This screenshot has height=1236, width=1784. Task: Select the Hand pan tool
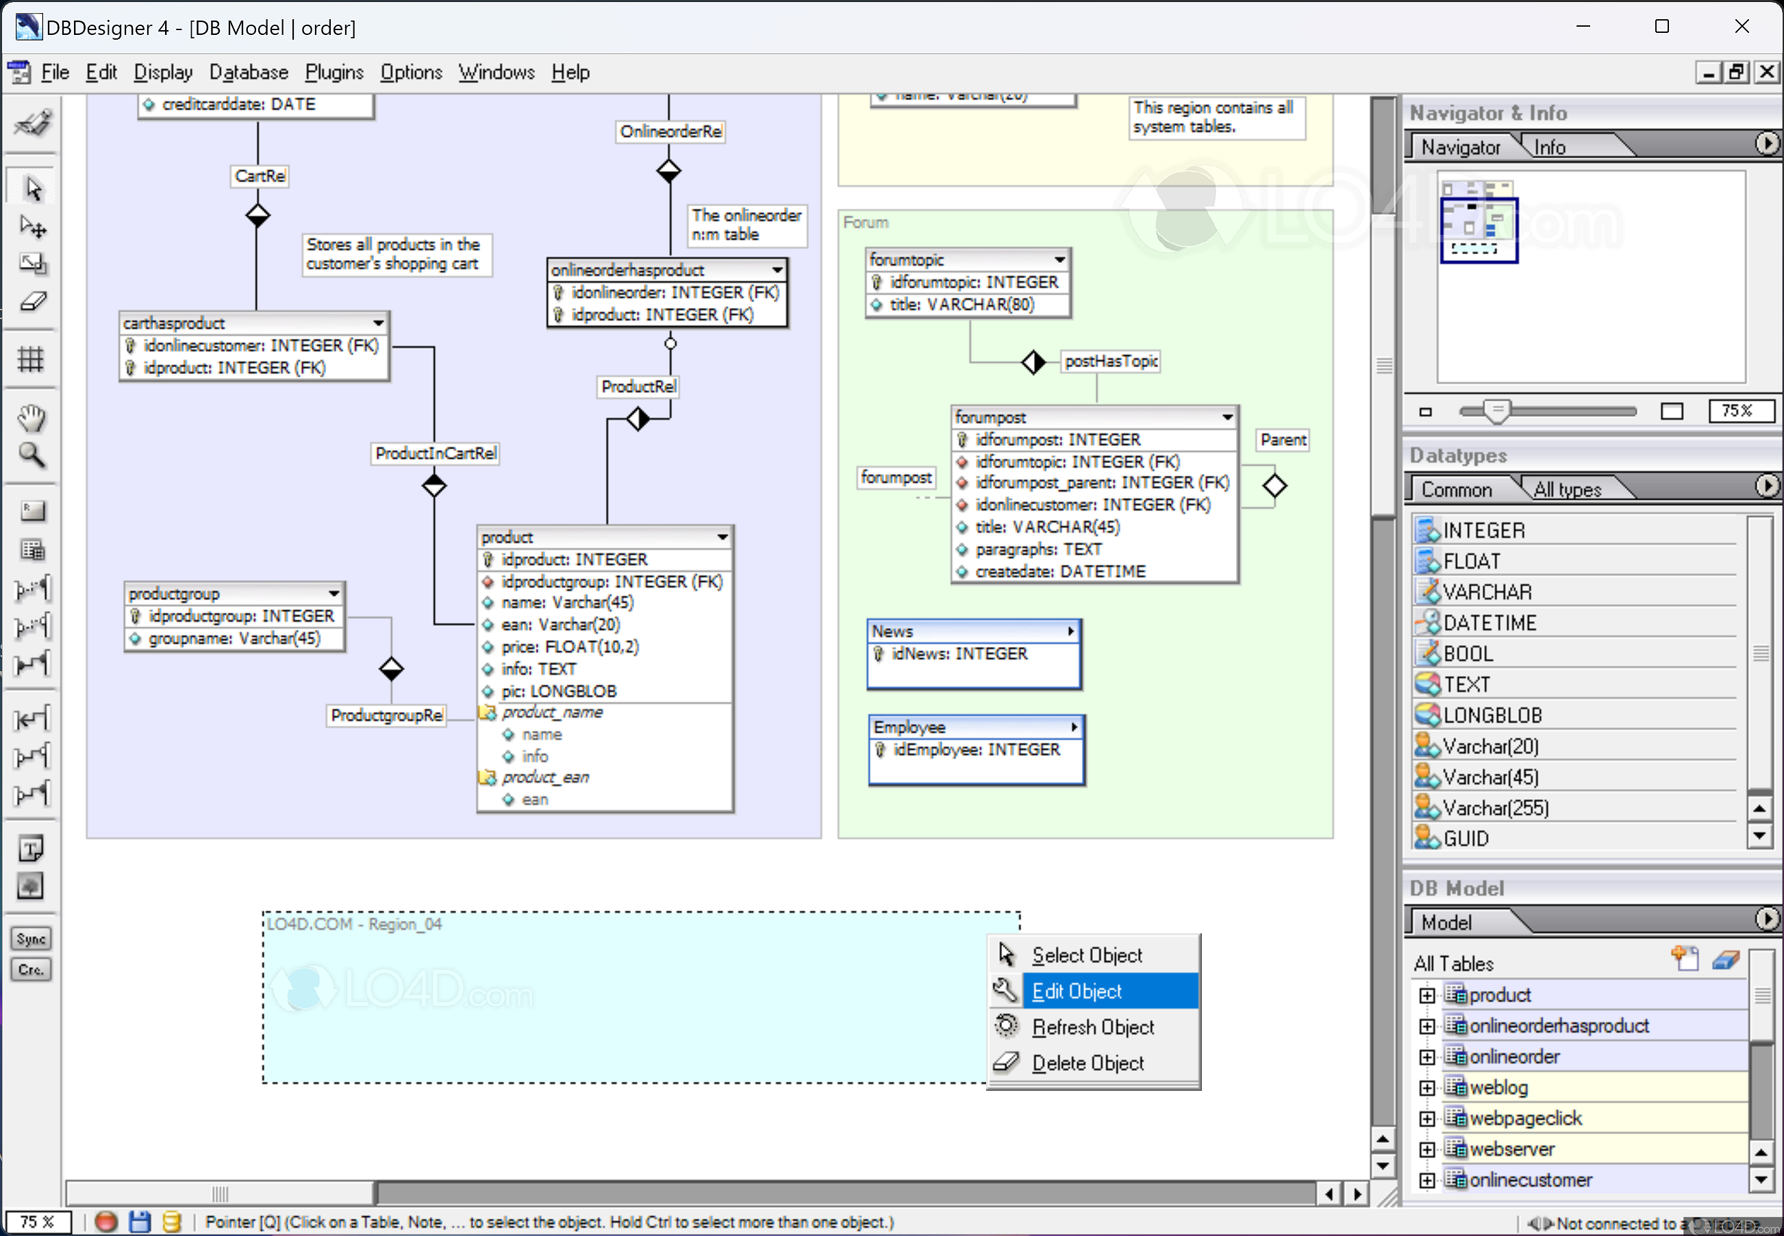[31, 418]
